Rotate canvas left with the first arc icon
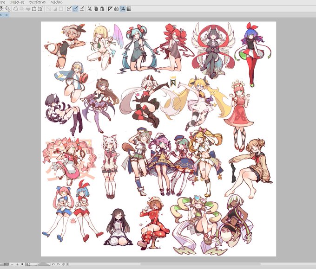316x269 pixels. 53,264
